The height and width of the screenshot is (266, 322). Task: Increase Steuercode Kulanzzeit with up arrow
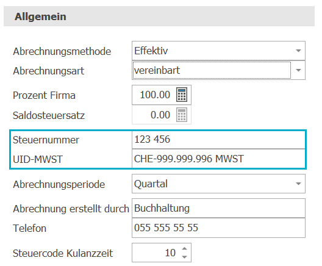coord(184,248)
